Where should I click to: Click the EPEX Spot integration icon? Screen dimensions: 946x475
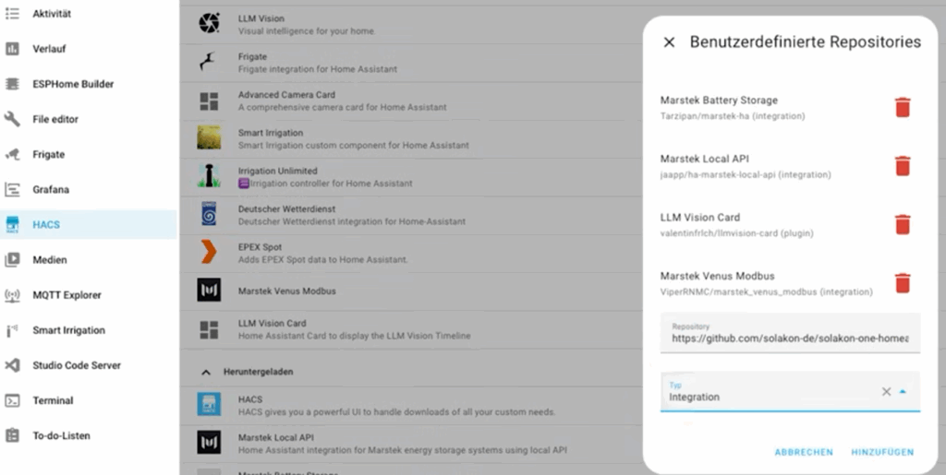pos(210,253)
